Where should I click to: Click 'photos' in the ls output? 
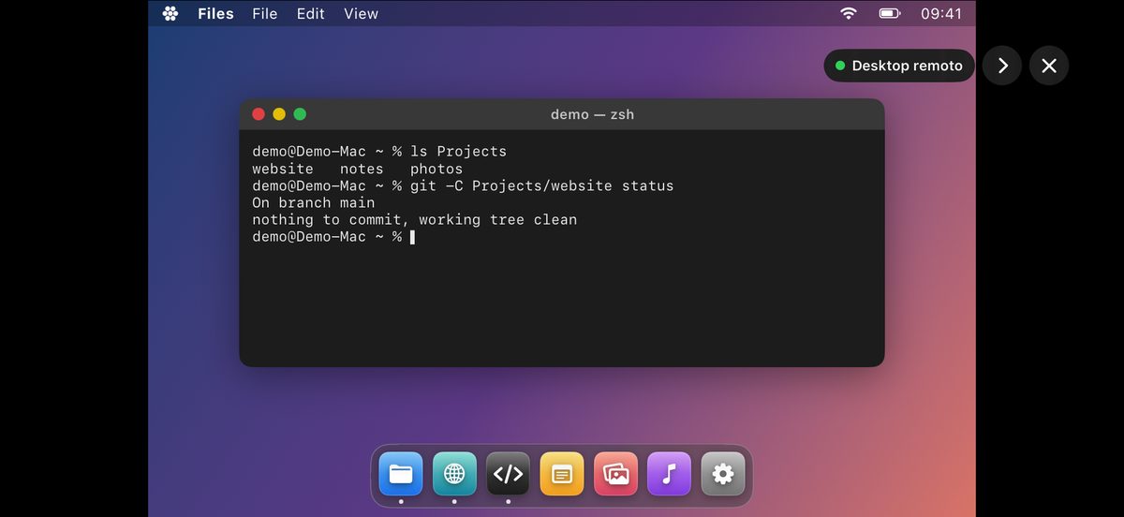tap(436, 169)
